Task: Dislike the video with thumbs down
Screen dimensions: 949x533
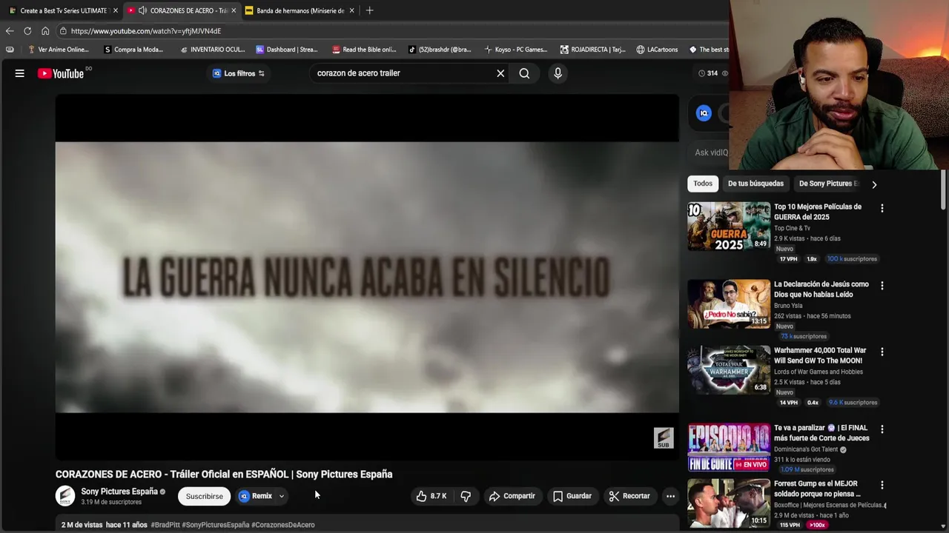Action: pos(466,496)
